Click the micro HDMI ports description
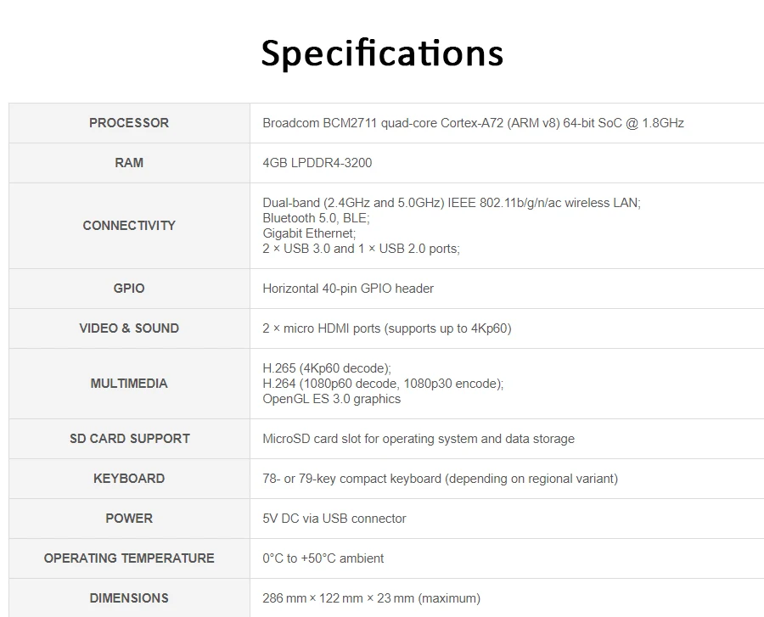Viewport: 764px width, 617px height. 387,328
